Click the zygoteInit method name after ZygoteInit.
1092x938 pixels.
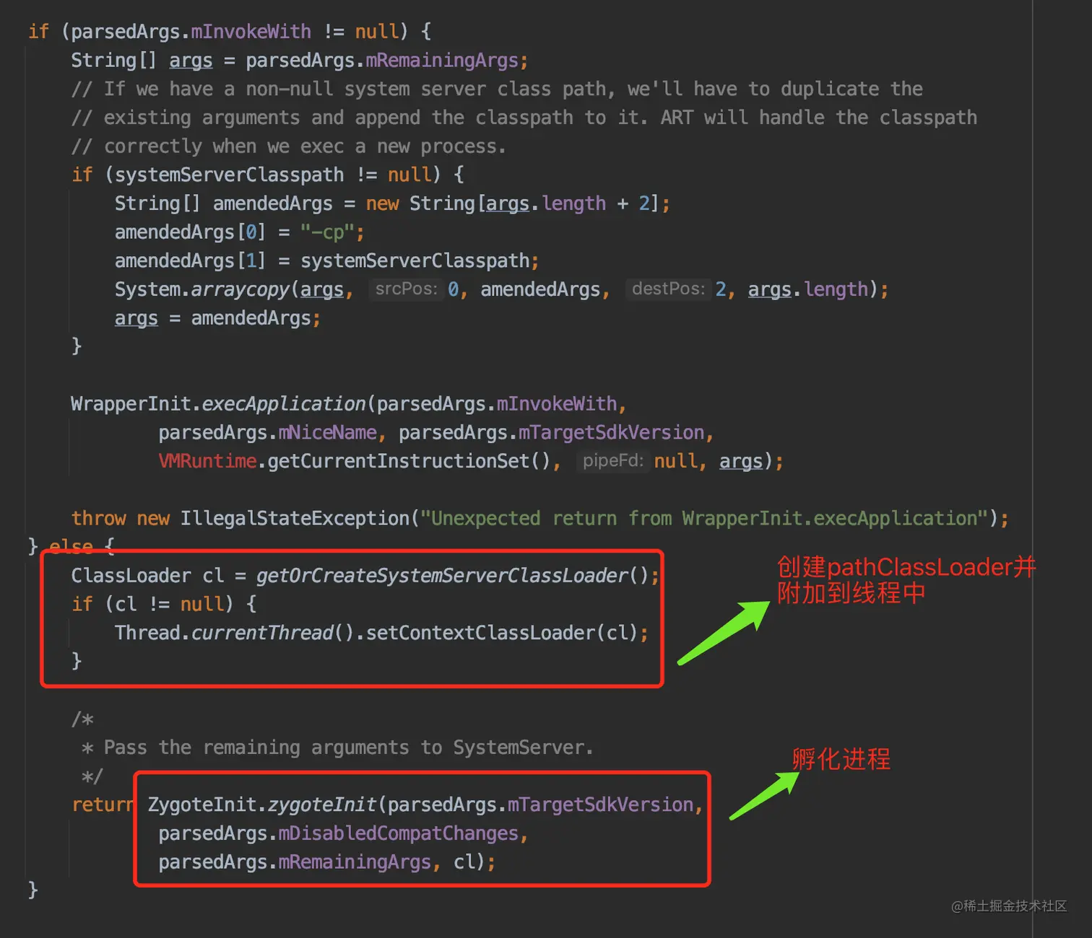322,805
